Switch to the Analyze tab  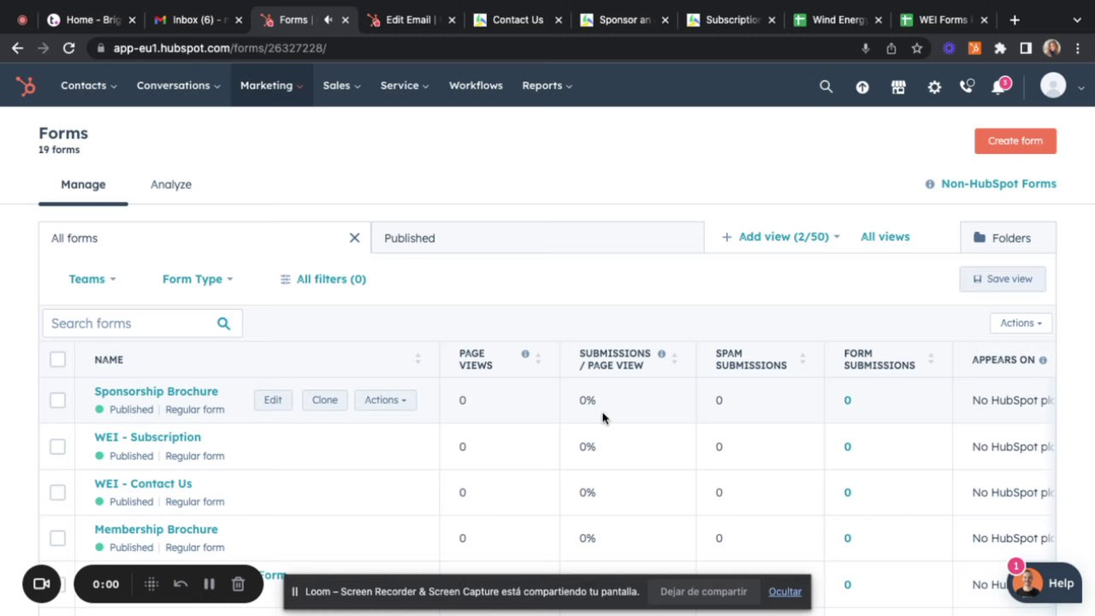(x=171, y=185)
